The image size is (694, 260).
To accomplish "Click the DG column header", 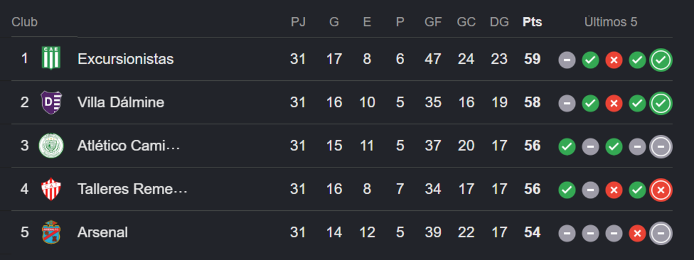I will click(x=499, y=22).
